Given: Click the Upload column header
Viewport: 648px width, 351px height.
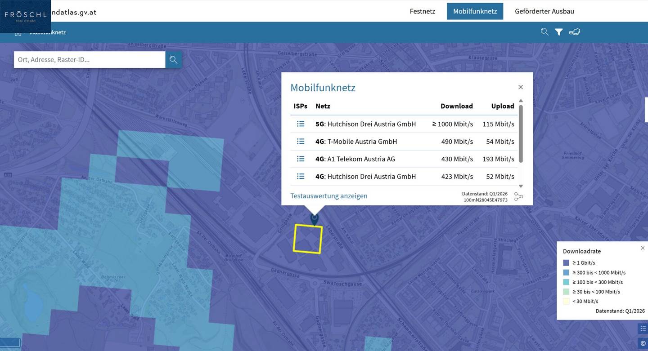Looking at the screenshot, I should 503,106.
